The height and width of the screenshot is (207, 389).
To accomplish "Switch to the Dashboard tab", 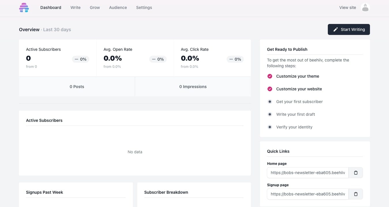I will click(51, 8).
